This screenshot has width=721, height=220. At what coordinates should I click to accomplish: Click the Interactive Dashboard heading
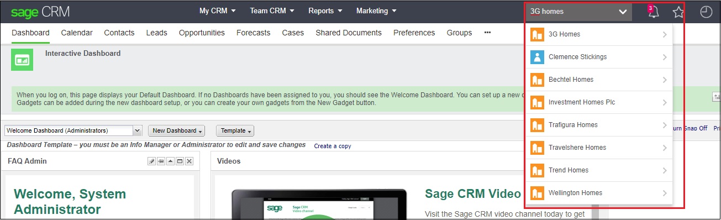(83, 54)
